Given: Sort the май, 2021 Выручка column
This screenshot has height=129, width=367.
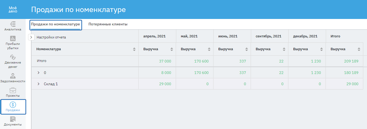Looking at the screenshot, I should (x=209, y=49).
